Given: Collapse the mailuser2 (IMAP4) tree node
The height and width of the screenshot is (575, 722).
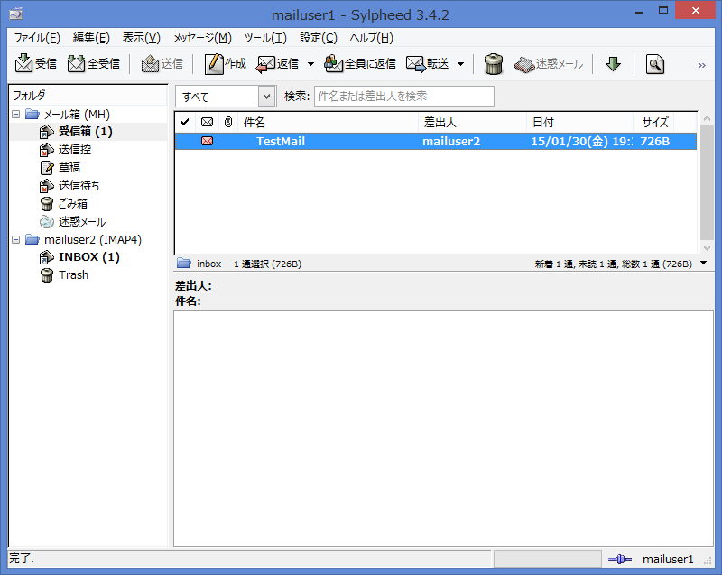Looking at the screenshot, I should click(x=15, y=239).
